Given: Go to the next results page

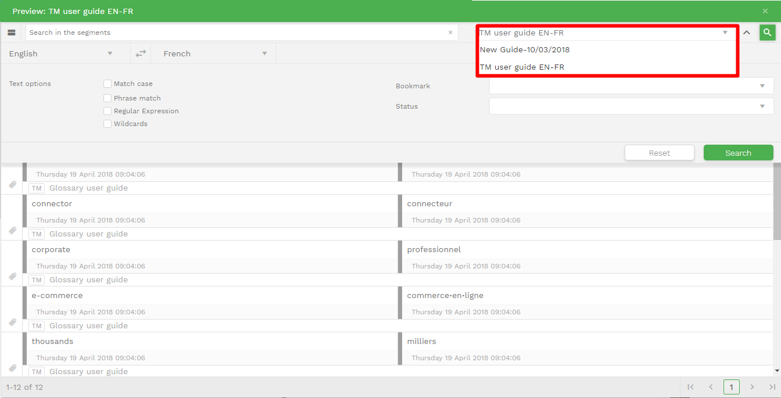Looking at the screenshot, I should (752, 387).
